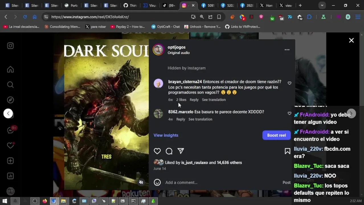Screen dimensions: 364x205
Task: Switch to the Virus tab
Action: (150, 5)
